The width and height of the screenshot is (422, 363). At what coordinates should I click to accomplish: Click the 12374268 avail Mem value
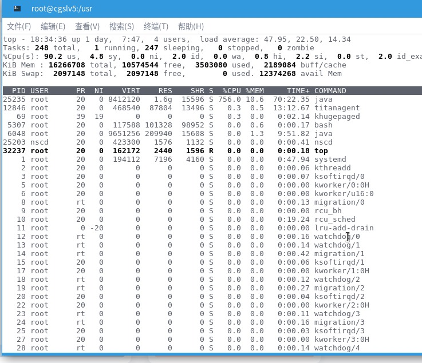(x=278, y=74)
